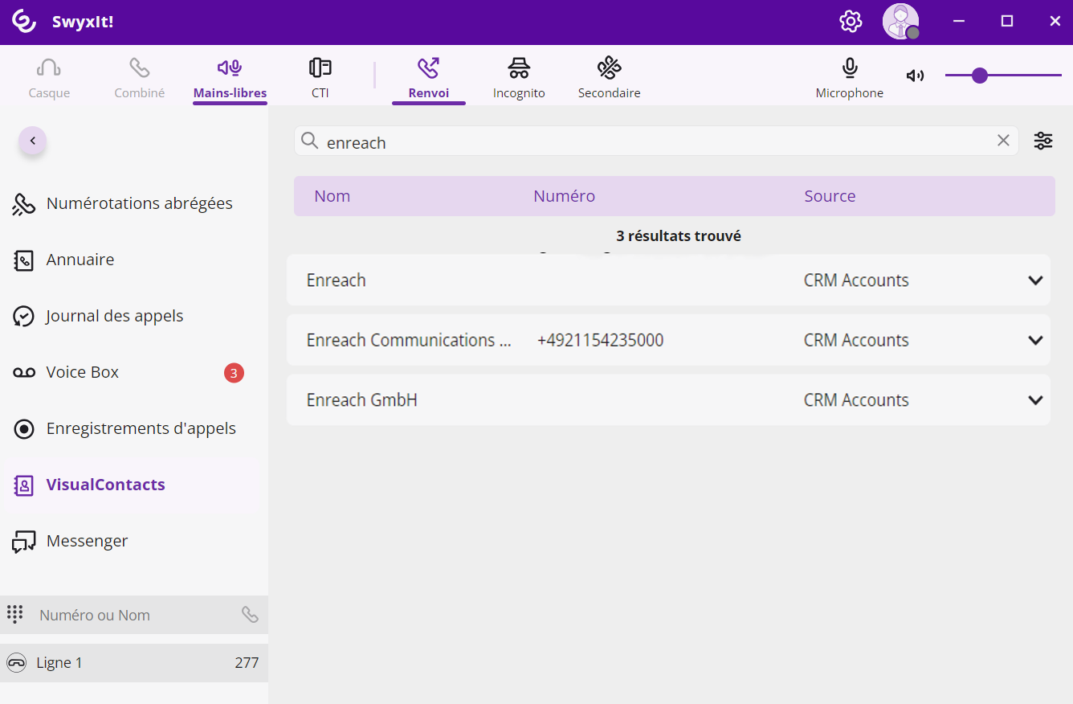Viewport: 1073px width, 704px height.
Task: Enable Incognito mode
Action: pyautogui.click(x=519, y=78)
